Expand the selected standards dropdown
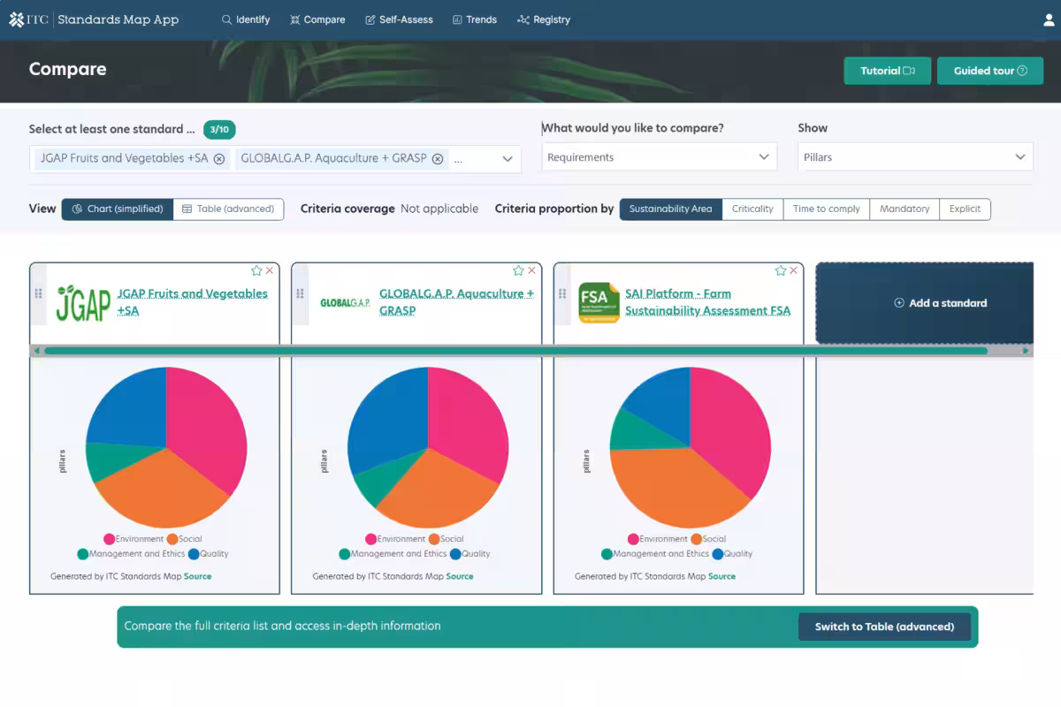The height and width of the screenshot is (707, 1061). (x=508, y=159)
